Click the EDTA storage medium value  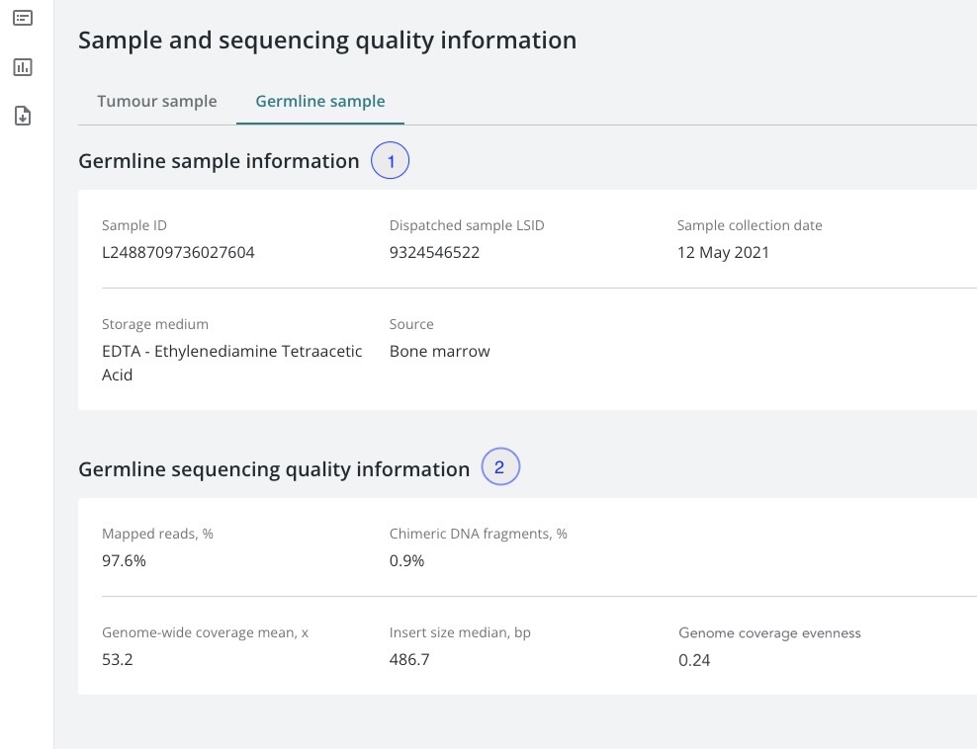tap(231, 363)
